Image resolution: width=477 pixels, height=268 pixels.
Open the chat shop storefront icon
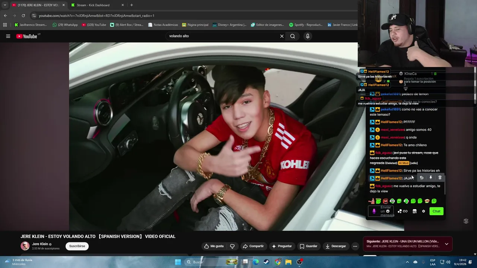click(x=414, y=211)
